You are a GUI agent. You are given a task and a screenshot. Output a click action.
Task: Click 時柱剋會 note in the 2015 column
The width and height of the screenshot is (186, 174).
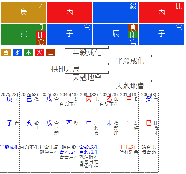129,152
